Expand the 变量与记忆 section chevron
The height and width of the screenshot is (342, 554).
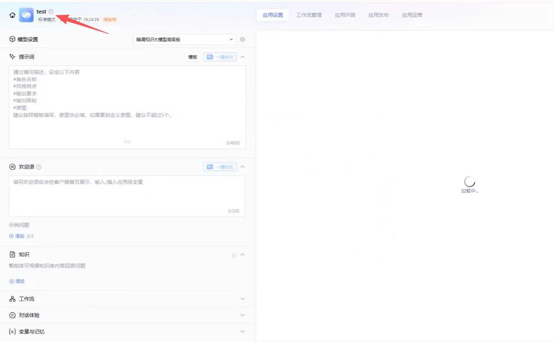click(242, 332)
